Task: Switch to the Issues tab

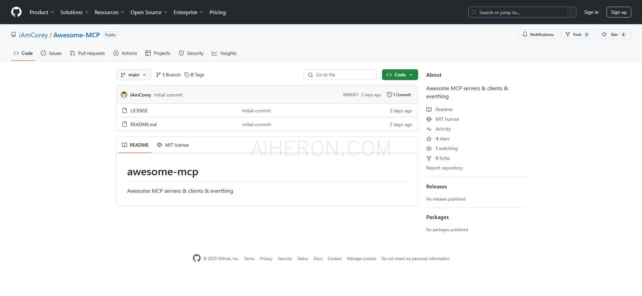Action: 51,53
